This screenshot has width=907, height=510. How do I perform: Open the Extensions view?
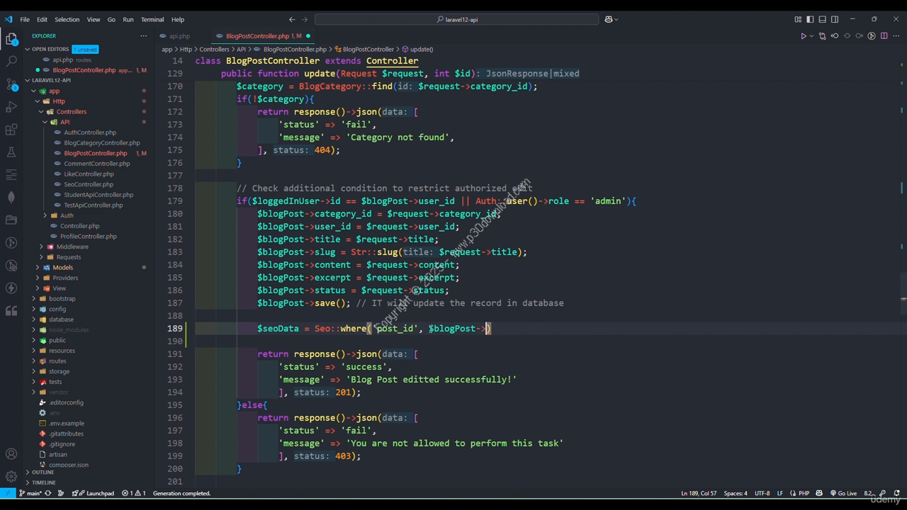click(11, 130)
